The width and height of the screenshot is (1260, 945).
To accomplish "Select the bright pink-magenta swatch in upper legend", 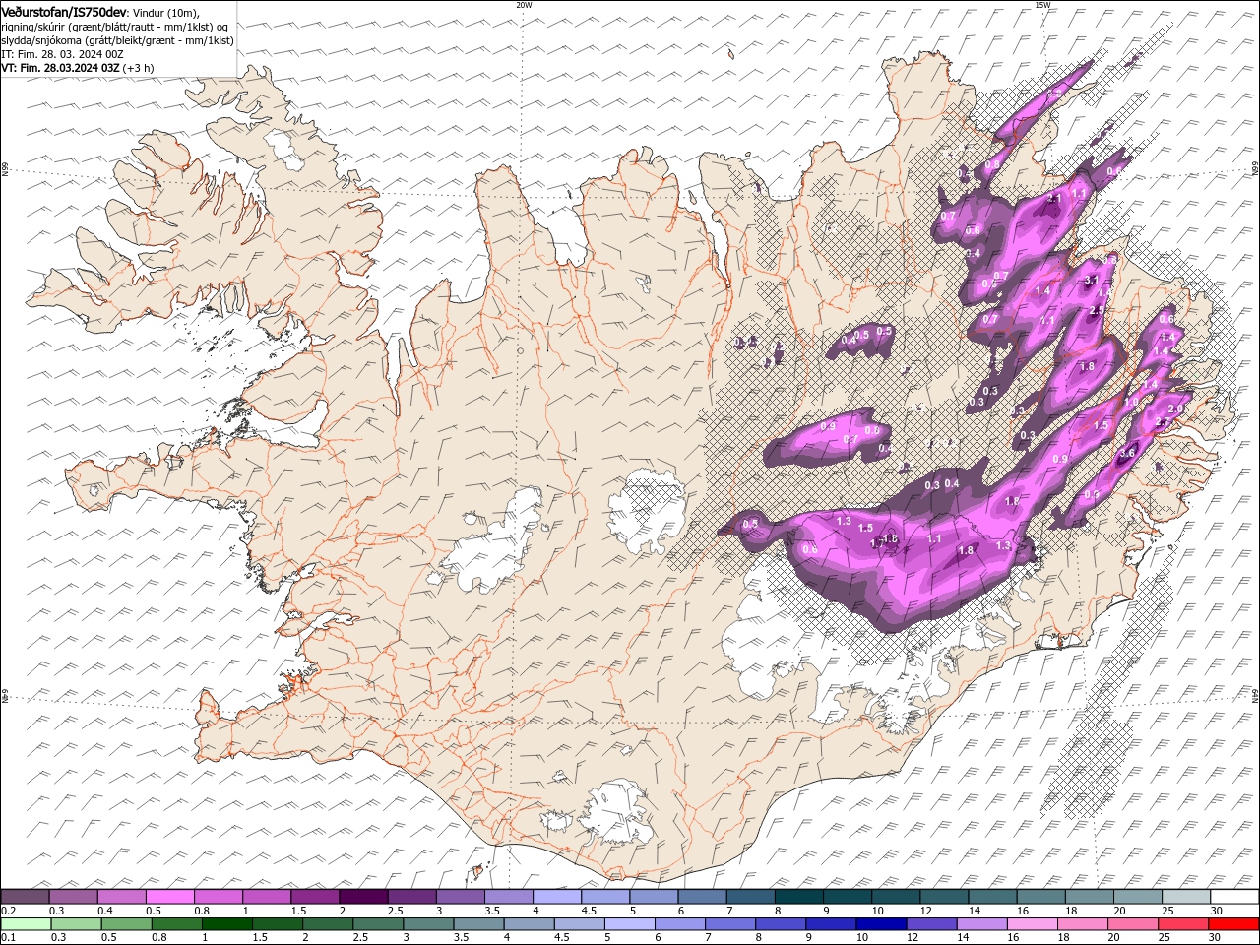I will (169, 897).
